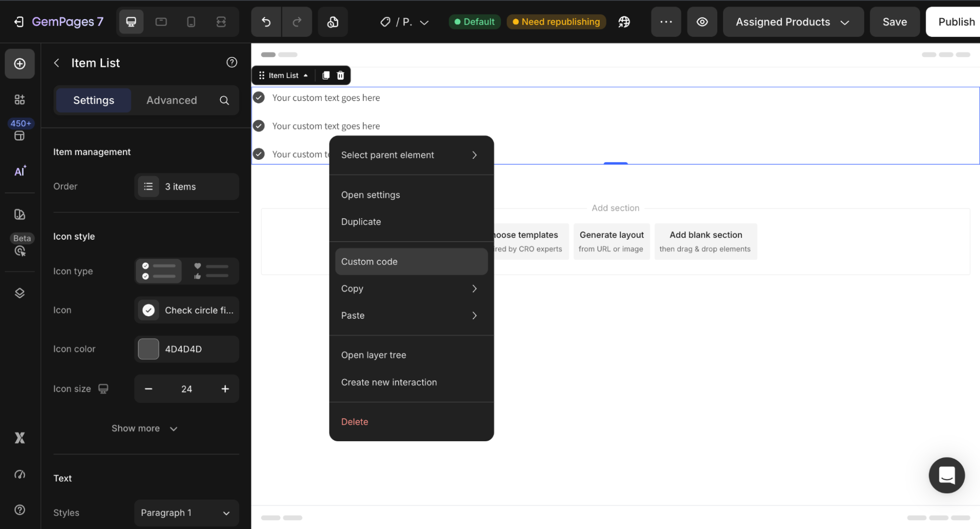Image resolution: width=980 pixels, height=529 pixels.
Task: Expand the Copy submenu
Action: pyautogui.click(x=411, y=288)
